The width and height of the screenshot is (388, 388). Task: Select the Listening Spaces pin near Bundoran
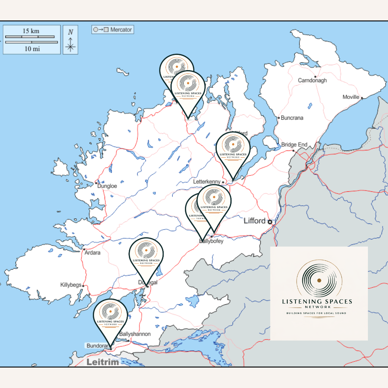coord(110,312)
